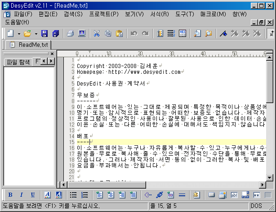Screen dimensions: 276x212
Task: Click the vertical scrollbar up arrow
Action: point(270,57)
